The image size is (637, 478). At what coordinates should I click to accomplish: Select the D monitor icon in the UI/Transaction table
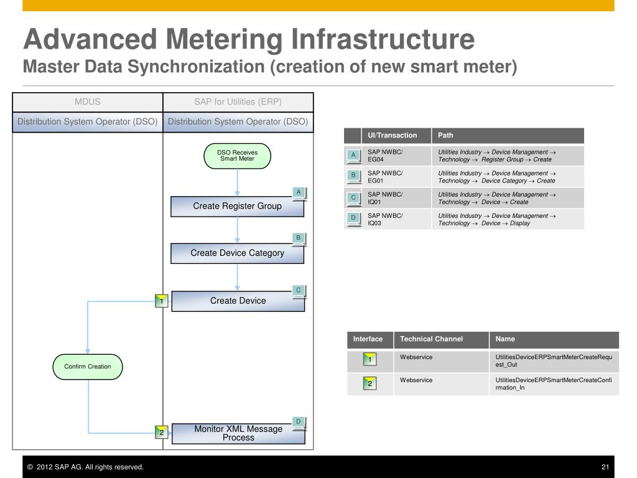click(353, 218)
